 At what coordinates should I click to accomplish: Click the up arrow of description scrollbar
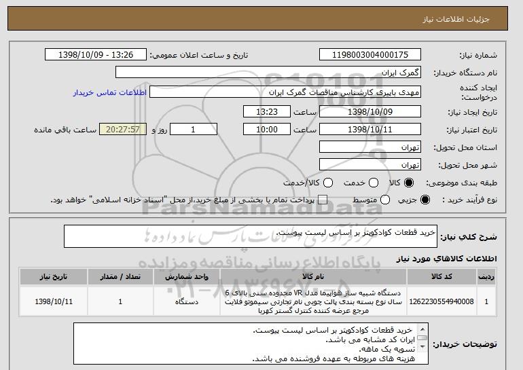point(422,329)
